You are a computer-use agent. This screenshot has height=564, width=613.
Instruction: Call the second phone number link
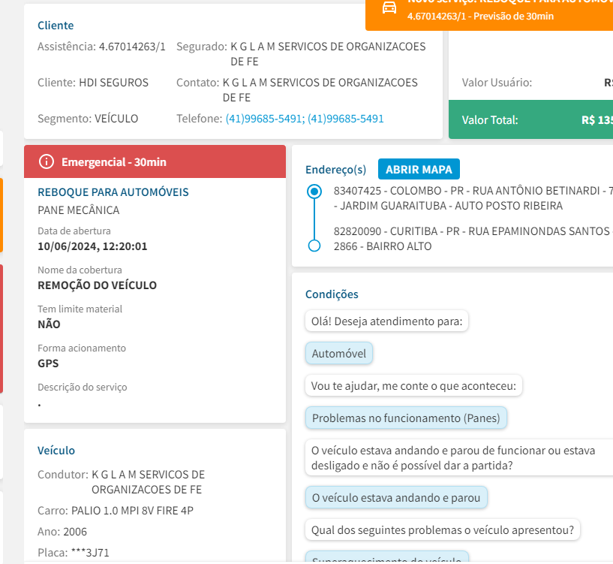point(346,119)
